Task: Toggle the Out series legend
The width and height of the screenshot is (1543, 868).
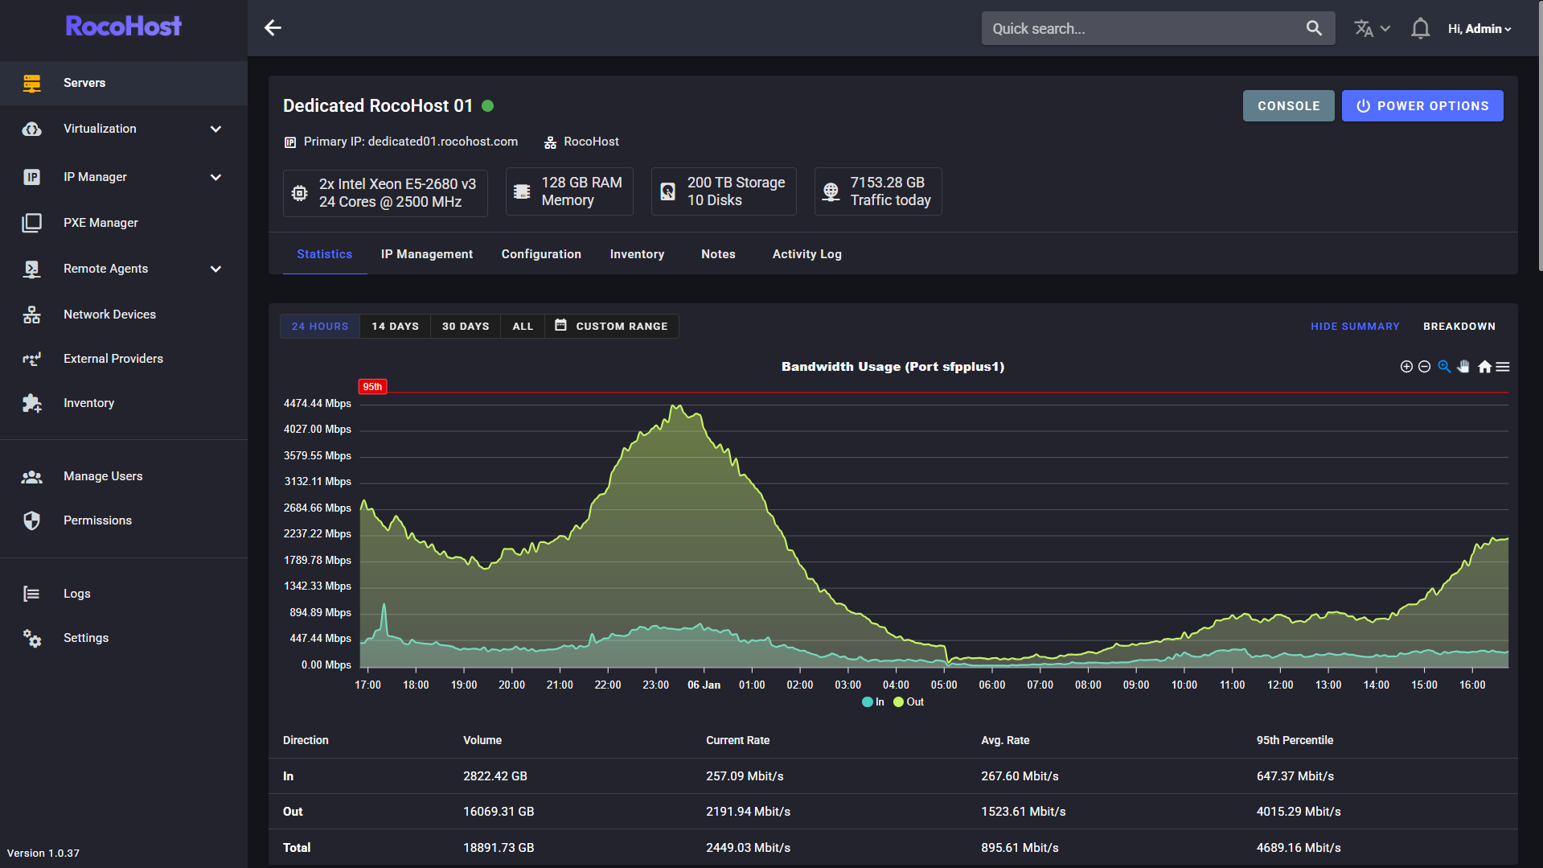Action: point(909,702)
